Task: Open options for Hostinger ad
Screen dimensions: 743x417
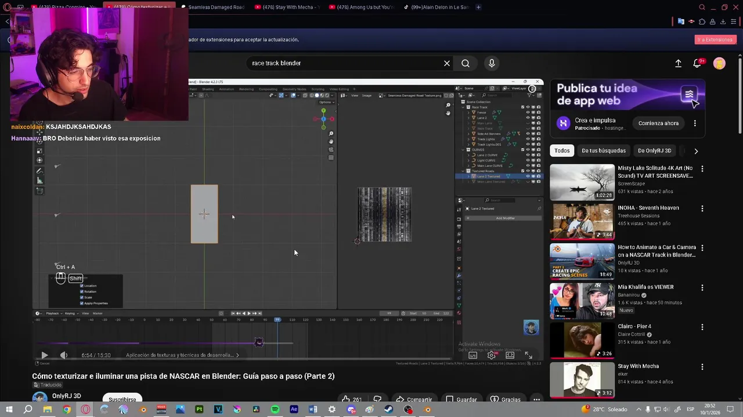Action: [x=695, y=123]
